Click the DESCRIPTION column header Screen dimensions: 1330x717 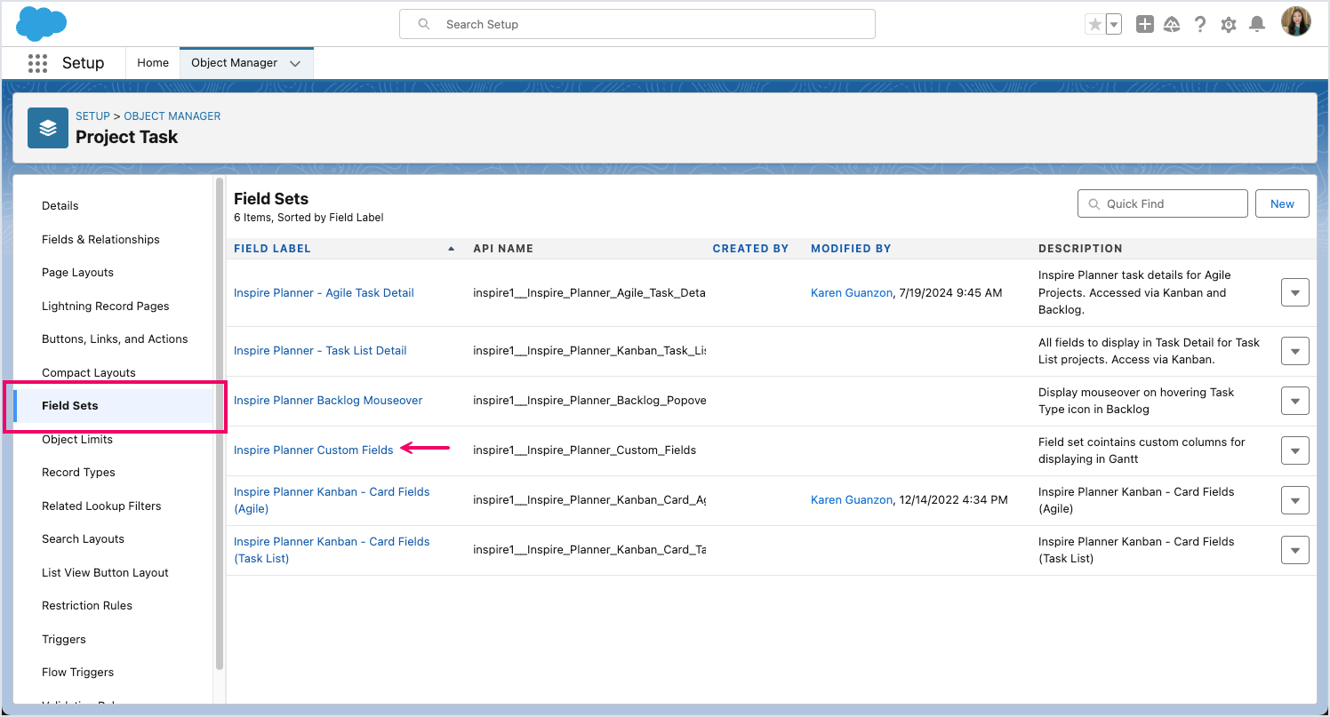coord(1080,249)
